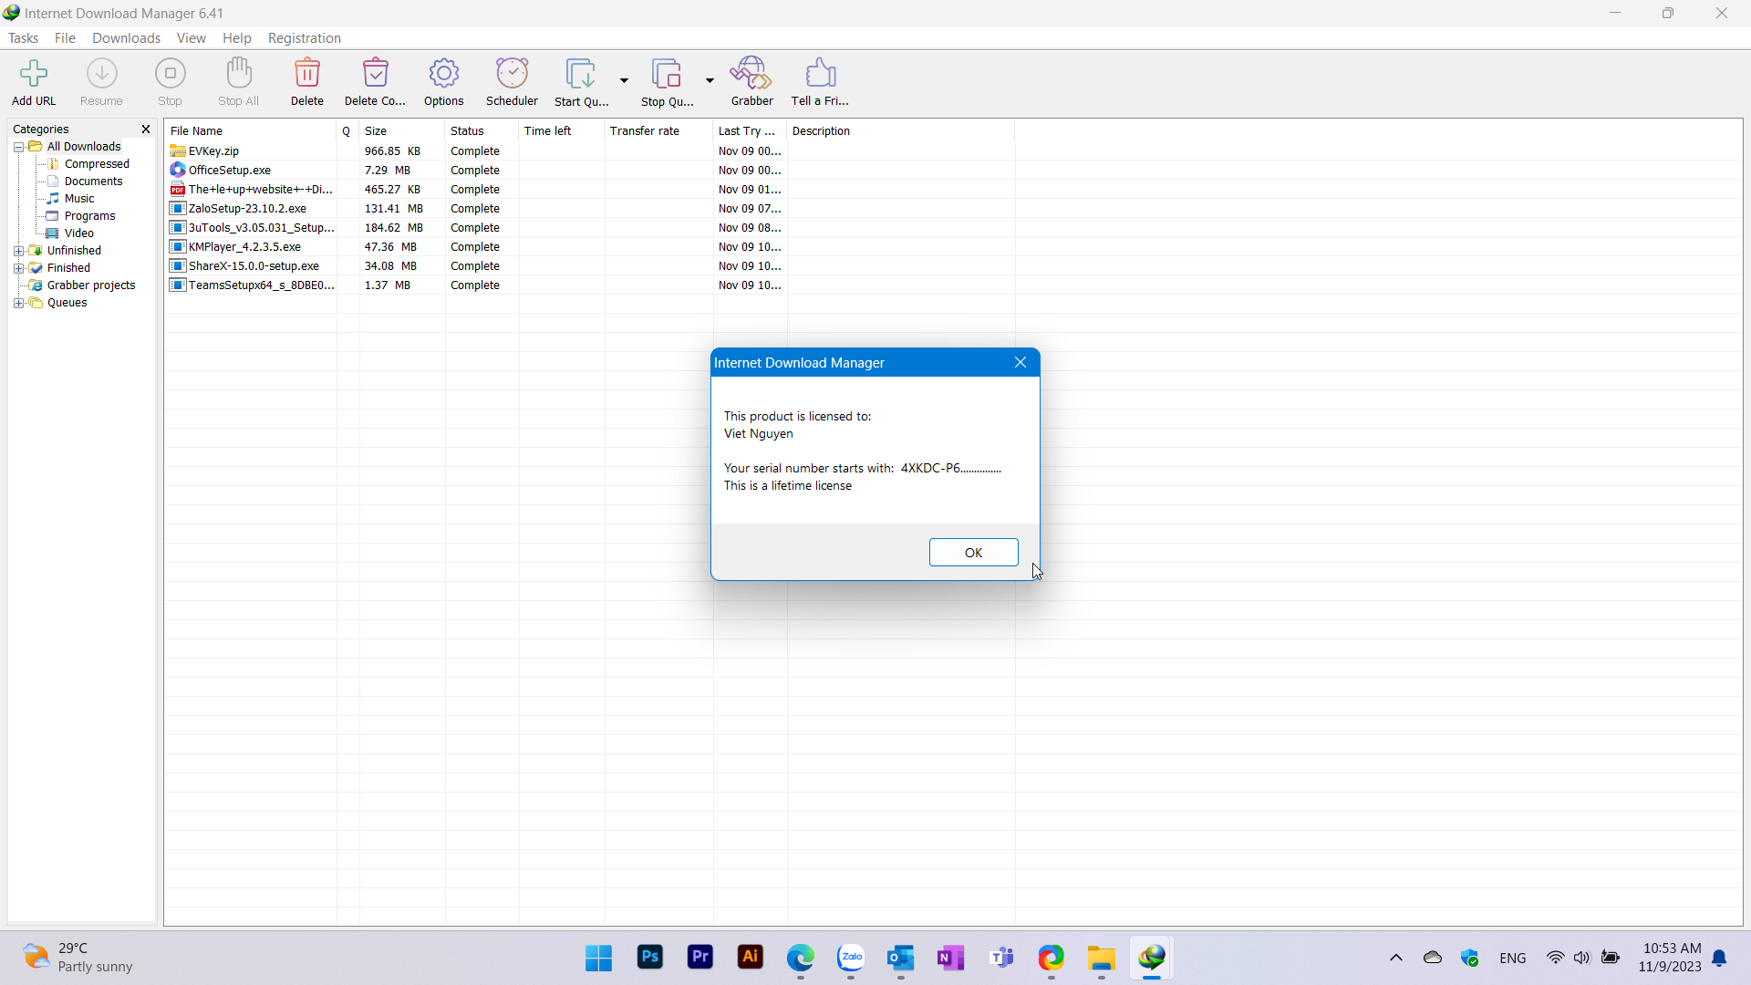
Task: Open the Start Queue dropdown arrow
Action: click(624, 80)
